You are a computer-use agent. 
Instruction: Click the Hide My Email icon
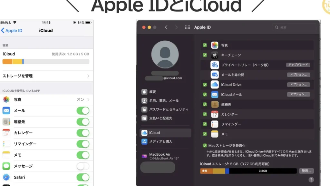pyautogui.click(x=214, y=75)
